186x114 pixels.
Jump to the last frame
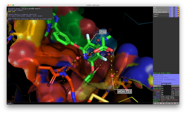point(169,103)
